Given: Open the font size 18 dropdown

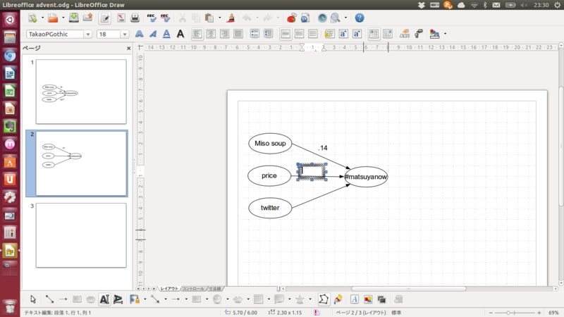Looking at the screenshot, I should 125,34.
